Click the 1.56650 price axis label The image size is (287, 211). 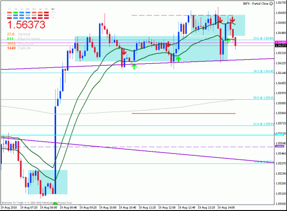(281, 12)
